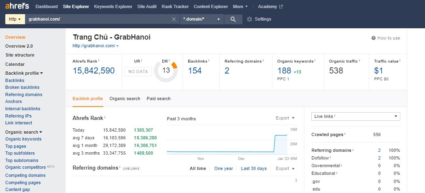Go to Dashboard
425x193 pixels.
47,6
